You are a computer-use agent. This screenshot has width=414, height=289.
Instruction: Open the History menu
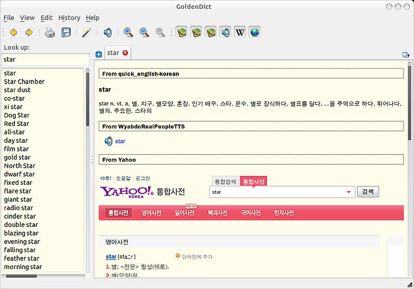69,18
